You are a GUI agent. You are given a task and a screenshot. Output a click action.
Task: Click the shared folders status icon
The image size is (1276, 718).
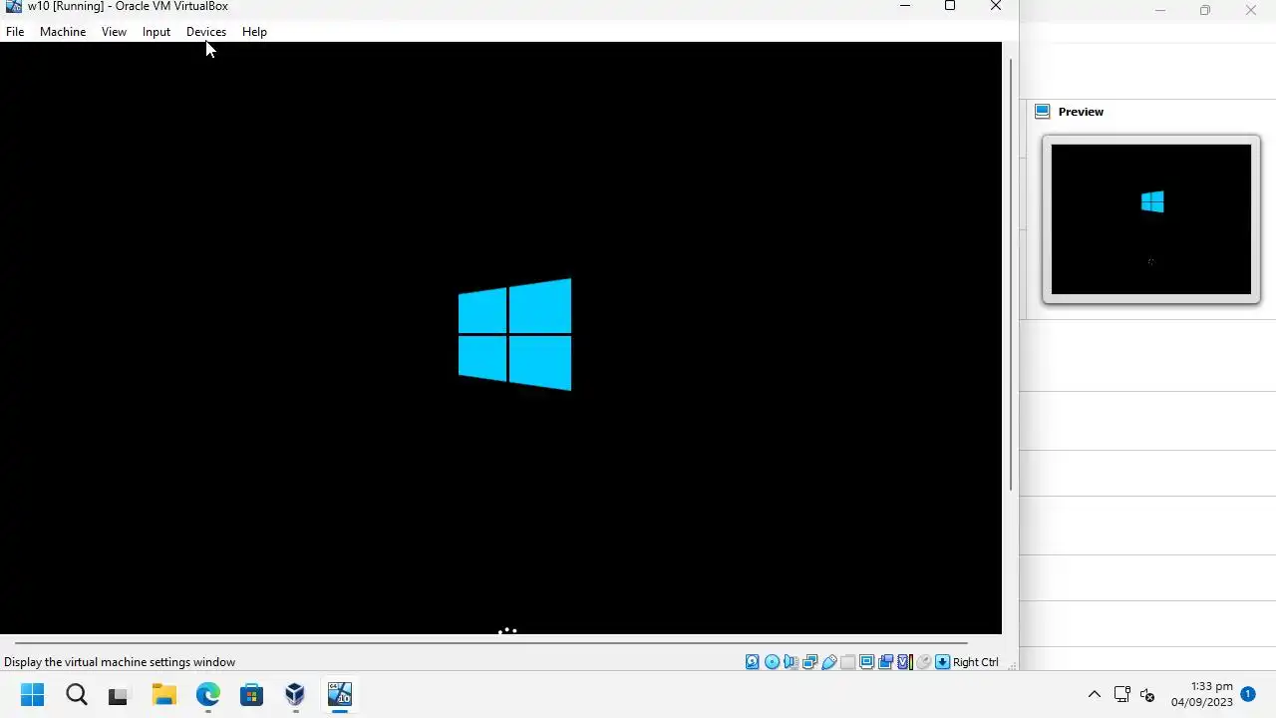[x=847, y=662]
